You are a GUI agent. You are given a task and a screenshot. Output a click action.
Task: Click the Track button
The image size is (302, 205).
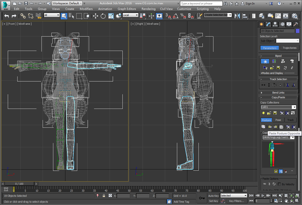click(x=290, y=120)
